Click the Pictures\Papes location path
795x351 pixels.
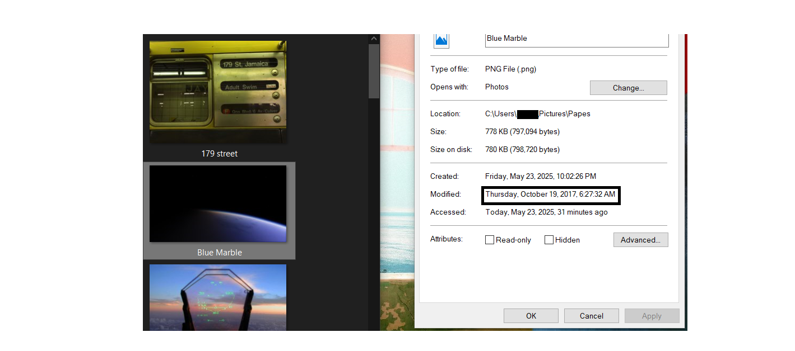point(538,113)
